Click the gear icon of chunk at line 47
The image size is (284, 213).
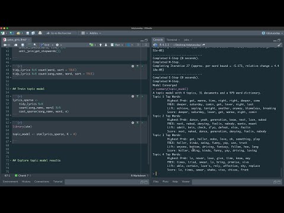(133, 66)
